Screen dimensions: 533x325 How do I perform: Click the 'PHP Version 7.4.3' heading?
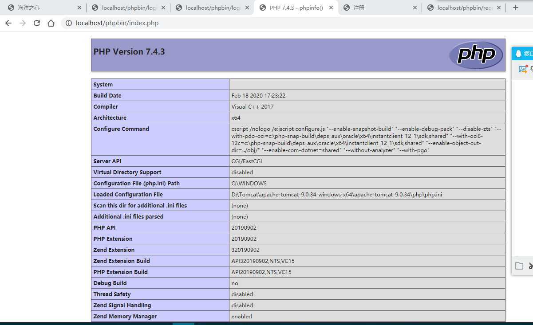(129, 51)
